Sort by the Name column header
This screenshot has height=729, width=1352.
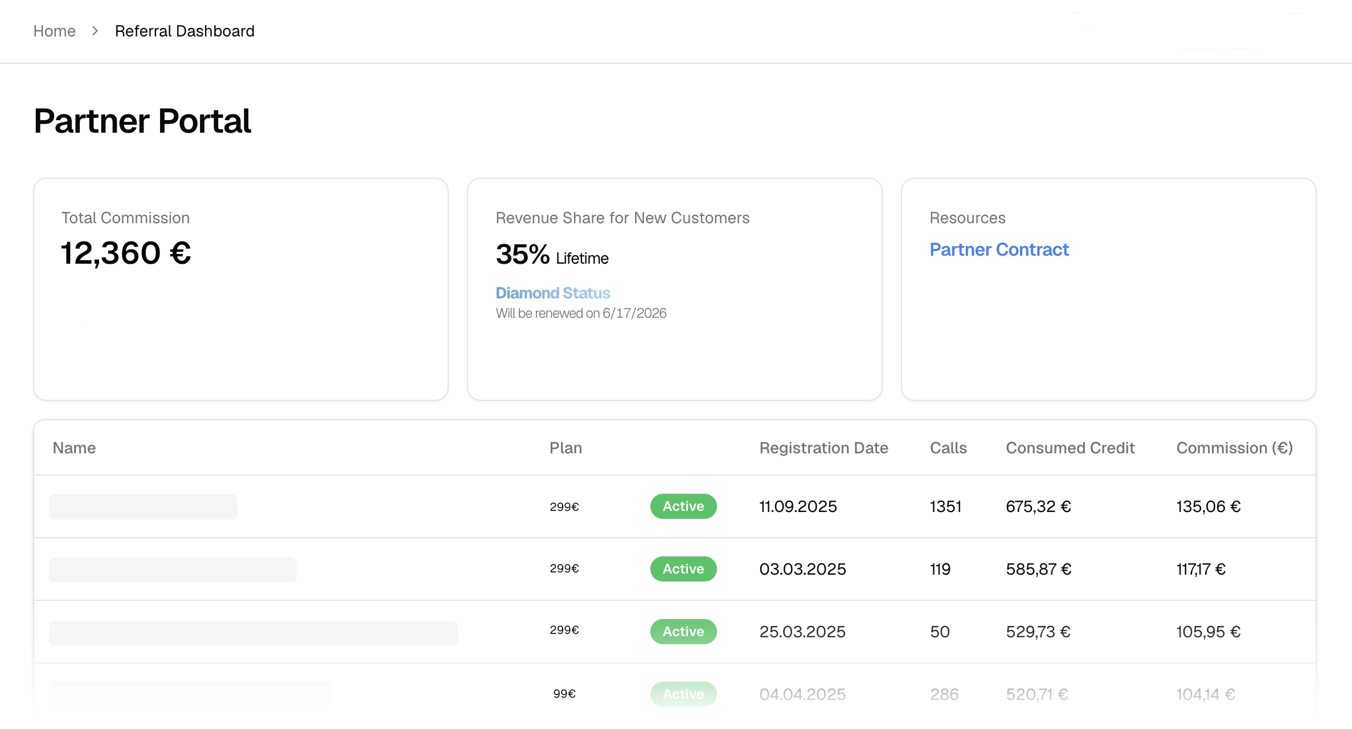coord(74,448)
